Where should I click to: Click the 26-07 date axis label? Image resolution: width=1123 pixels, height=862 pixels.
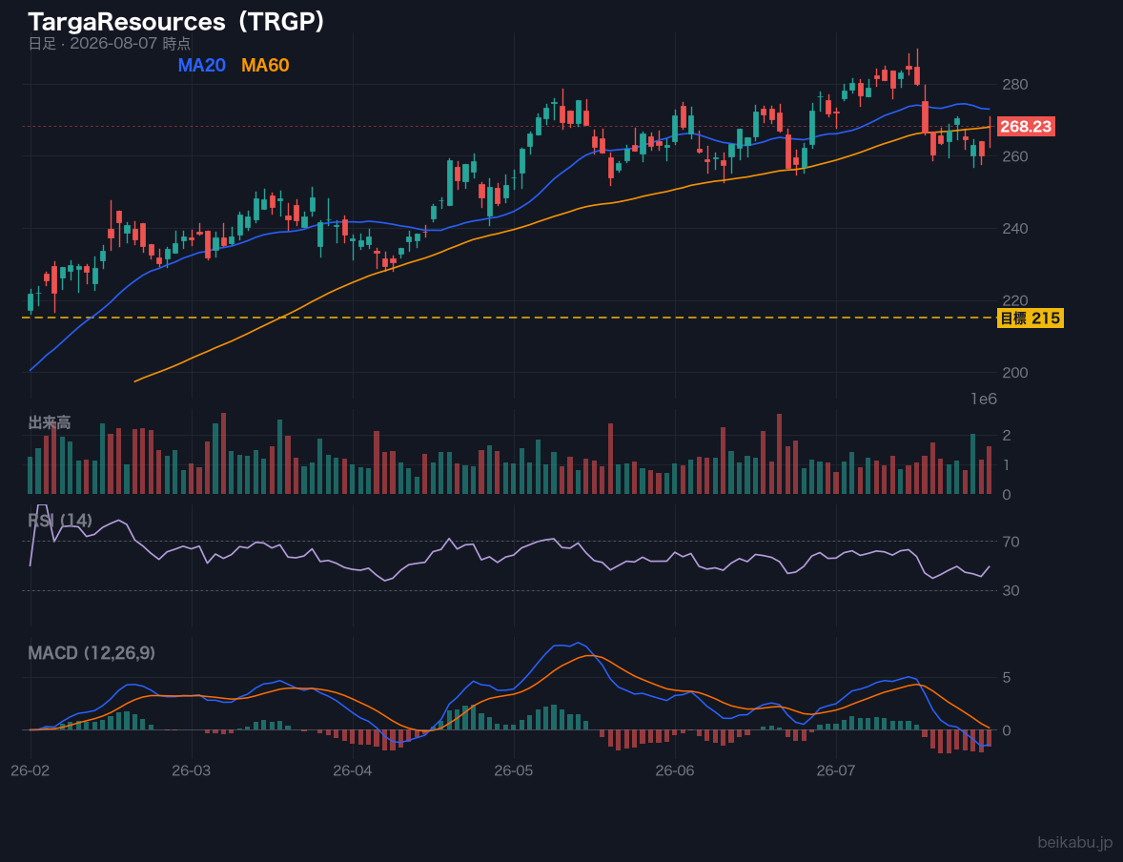[x=836, y=771]
